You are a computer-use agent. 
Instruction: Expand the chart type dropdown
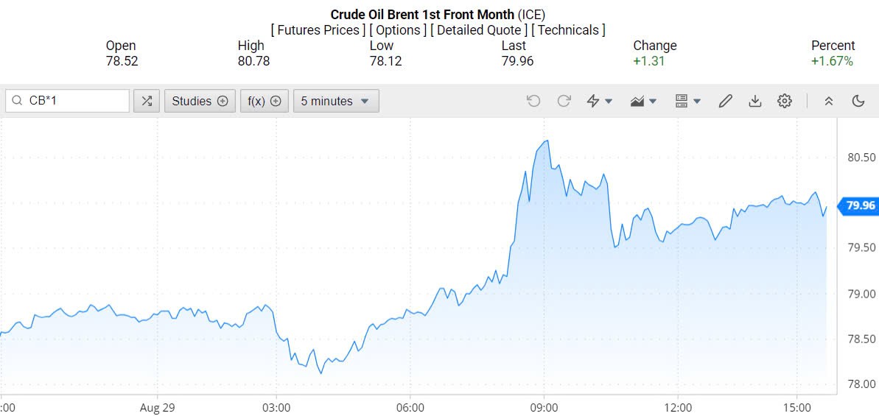(644, 101)
